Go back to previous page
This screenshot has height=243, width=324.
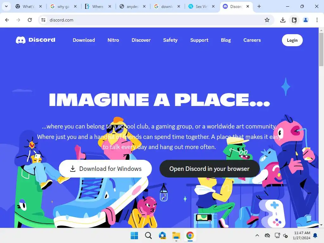[7, 20]
